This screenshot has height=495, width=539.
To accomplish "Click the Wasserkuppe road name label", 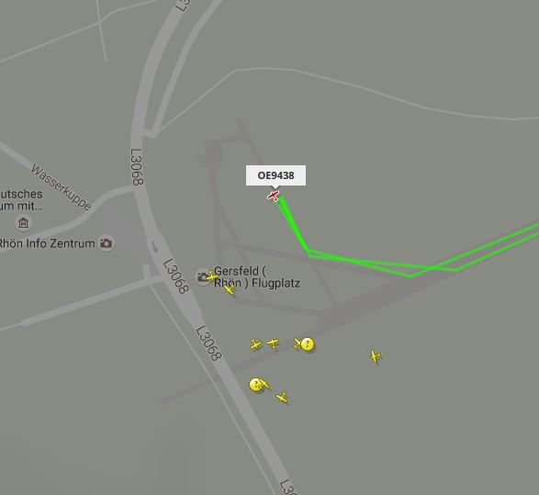I will [62, 187].
